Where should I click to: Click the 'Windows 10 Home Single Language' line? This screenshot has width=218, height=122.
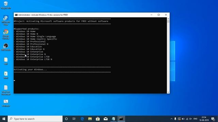click(35, 36)
